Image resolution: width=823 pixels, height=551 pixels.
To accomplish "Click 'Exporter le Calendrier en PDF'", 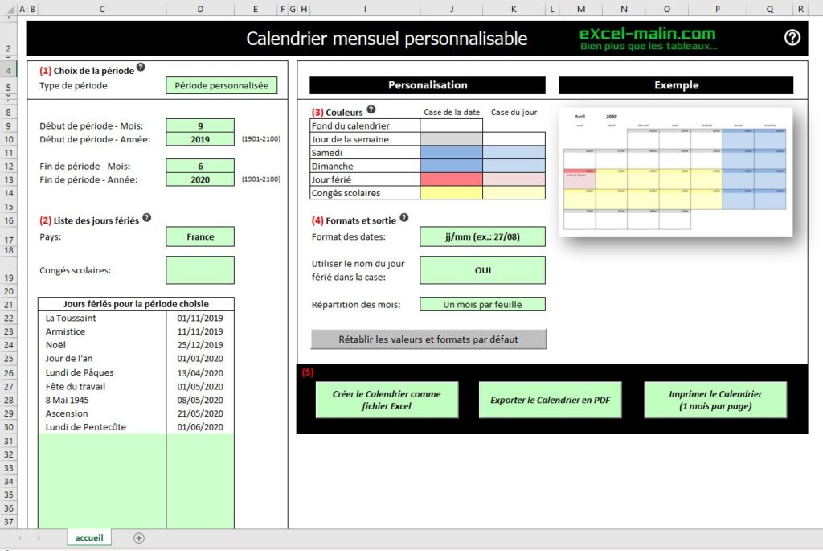I will point(550,398).
